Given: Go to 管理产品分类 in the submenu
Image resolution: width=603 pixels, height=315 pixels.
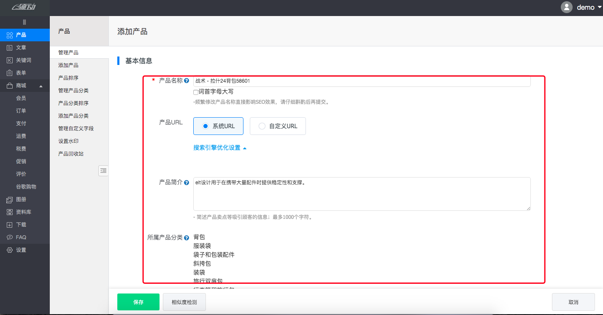Looking at the screenshot, I should (x=73, y=91).
